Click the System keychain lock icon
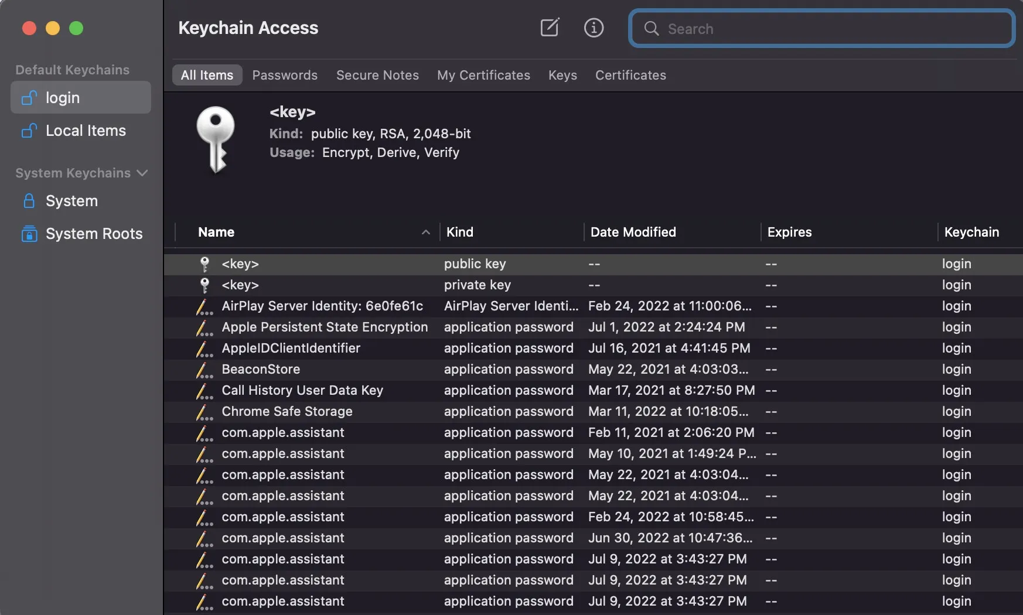Viewport: 1023px width, 615px height. [x=29, y=201]
